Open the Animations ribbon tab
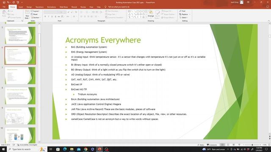Image resolution: width=271 pixels, height=152 pixels. point(52,7)
